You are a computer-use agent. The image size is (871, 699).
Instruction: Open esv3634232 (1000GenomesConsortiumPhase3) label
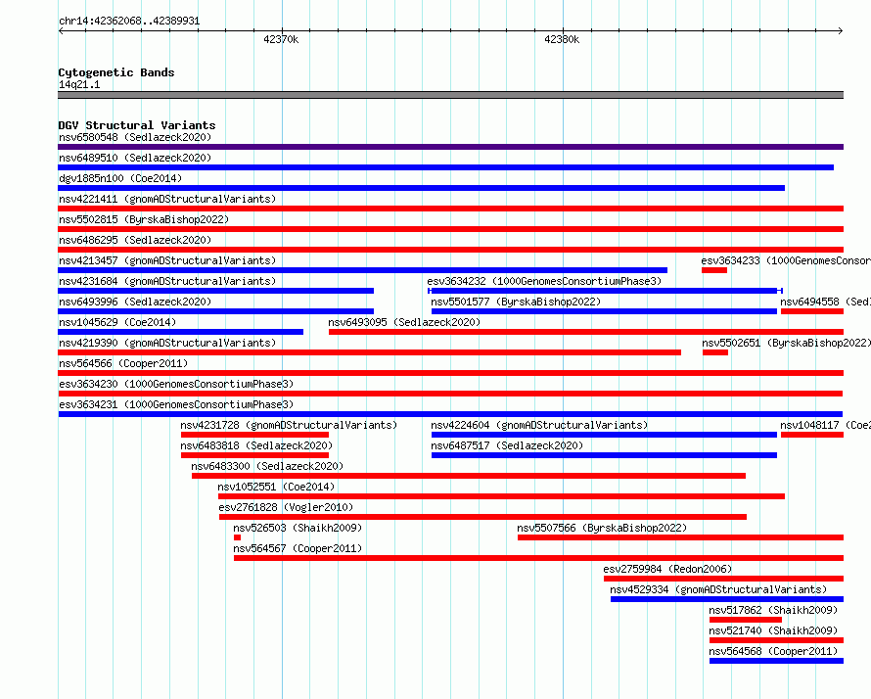544,281
